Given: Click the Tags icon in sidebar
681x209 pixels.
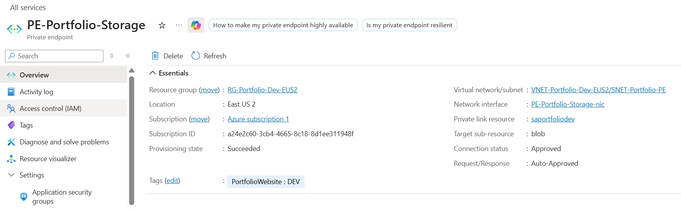Looking at the screenshot, I should point(11,125).
